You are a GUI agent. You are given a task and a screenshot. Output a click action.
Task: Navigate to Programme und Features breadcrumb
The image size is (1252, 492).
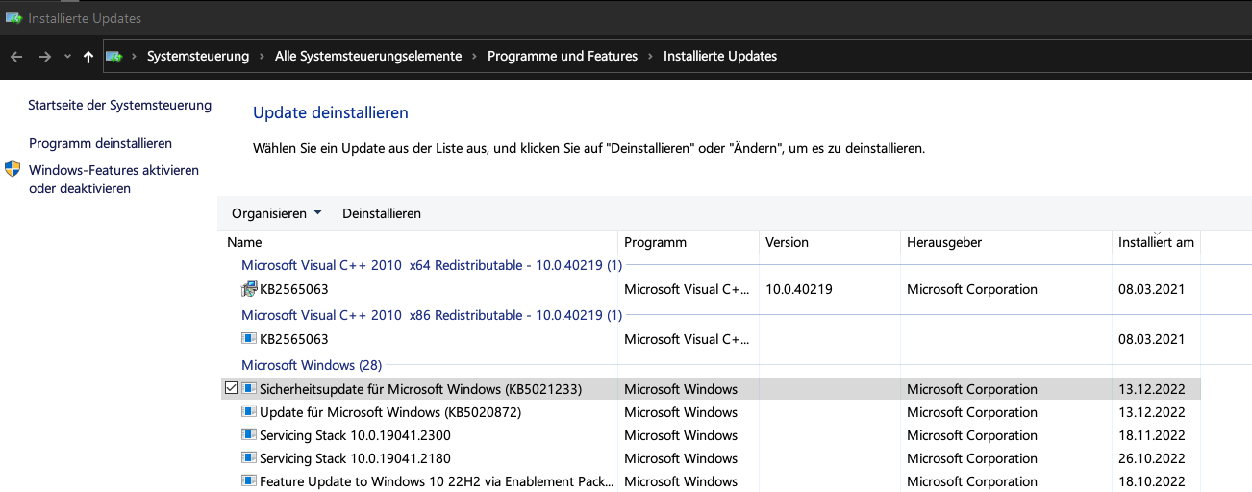pos(563,57)
